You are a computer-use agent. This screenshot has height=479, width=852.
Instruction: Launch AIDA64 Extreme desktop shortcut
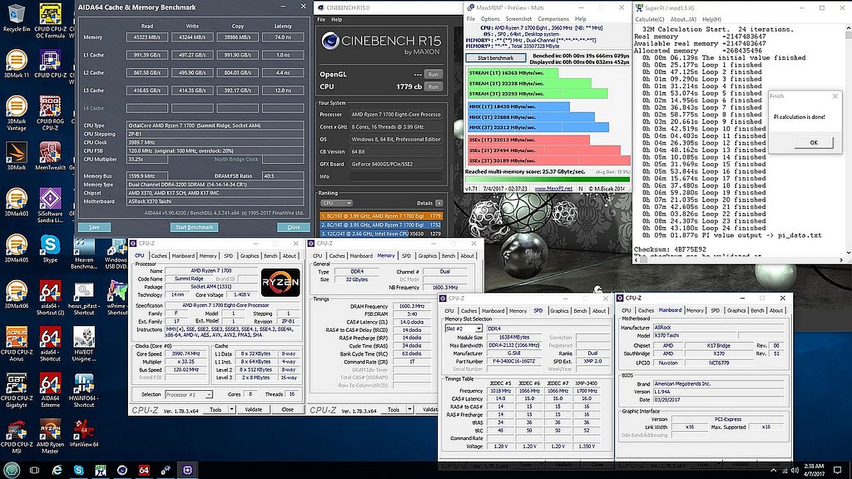[50, 390]
